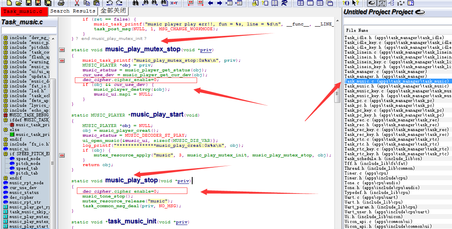Select speed_mode in the symbol list
The height and width of the screenshot is (229, 452).
tap(28, 158)
